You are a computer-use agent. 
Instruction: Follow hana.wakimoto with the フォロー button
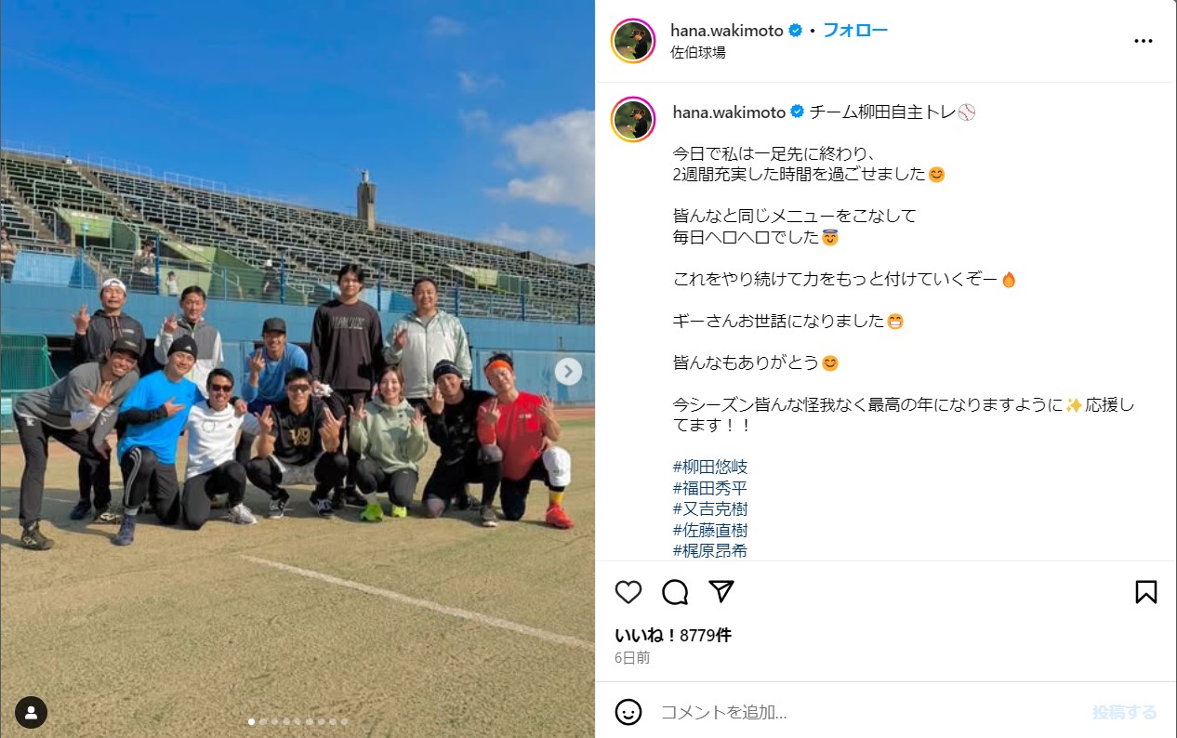855,30
